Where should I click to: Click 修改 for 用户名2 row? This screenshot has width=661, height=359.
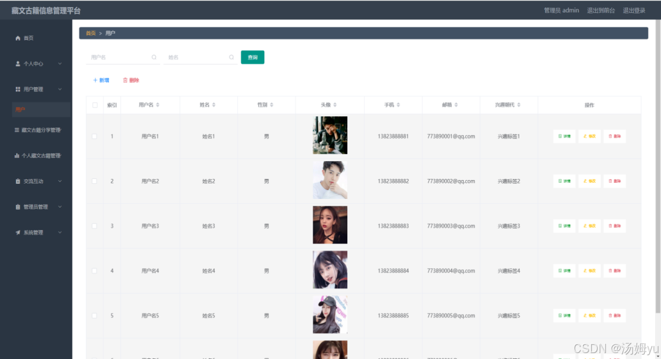point(589,181)
